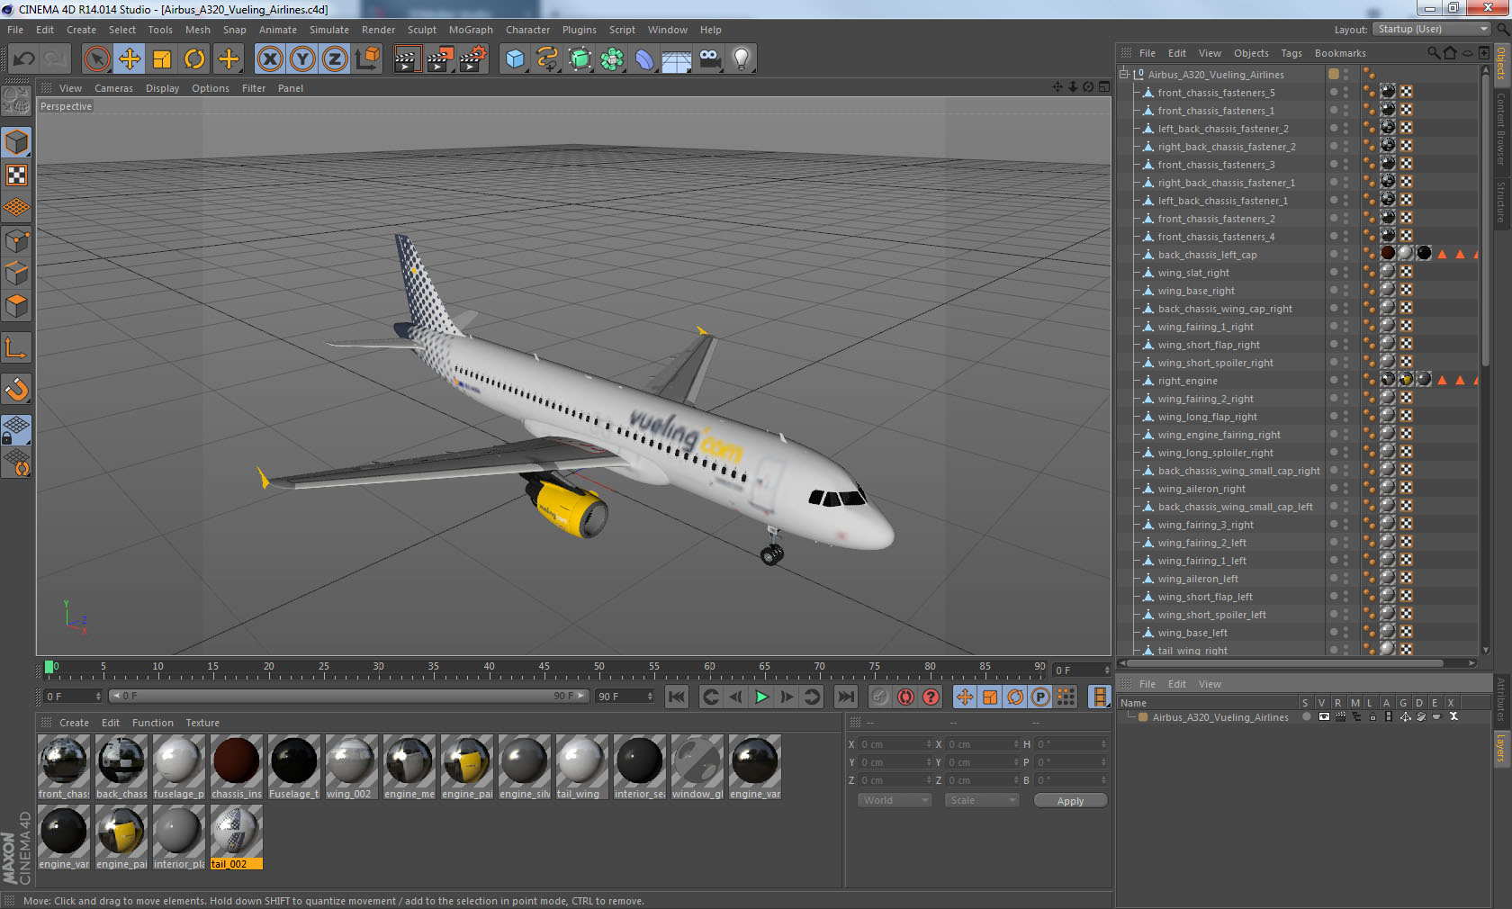Select the chassis_ins dark red material
Viewport: 1512px width, 909px height.
point(237,768)
